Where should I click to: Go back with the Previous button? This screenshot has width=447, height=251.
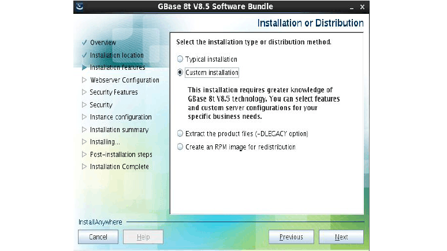click(x=291, y=237)
